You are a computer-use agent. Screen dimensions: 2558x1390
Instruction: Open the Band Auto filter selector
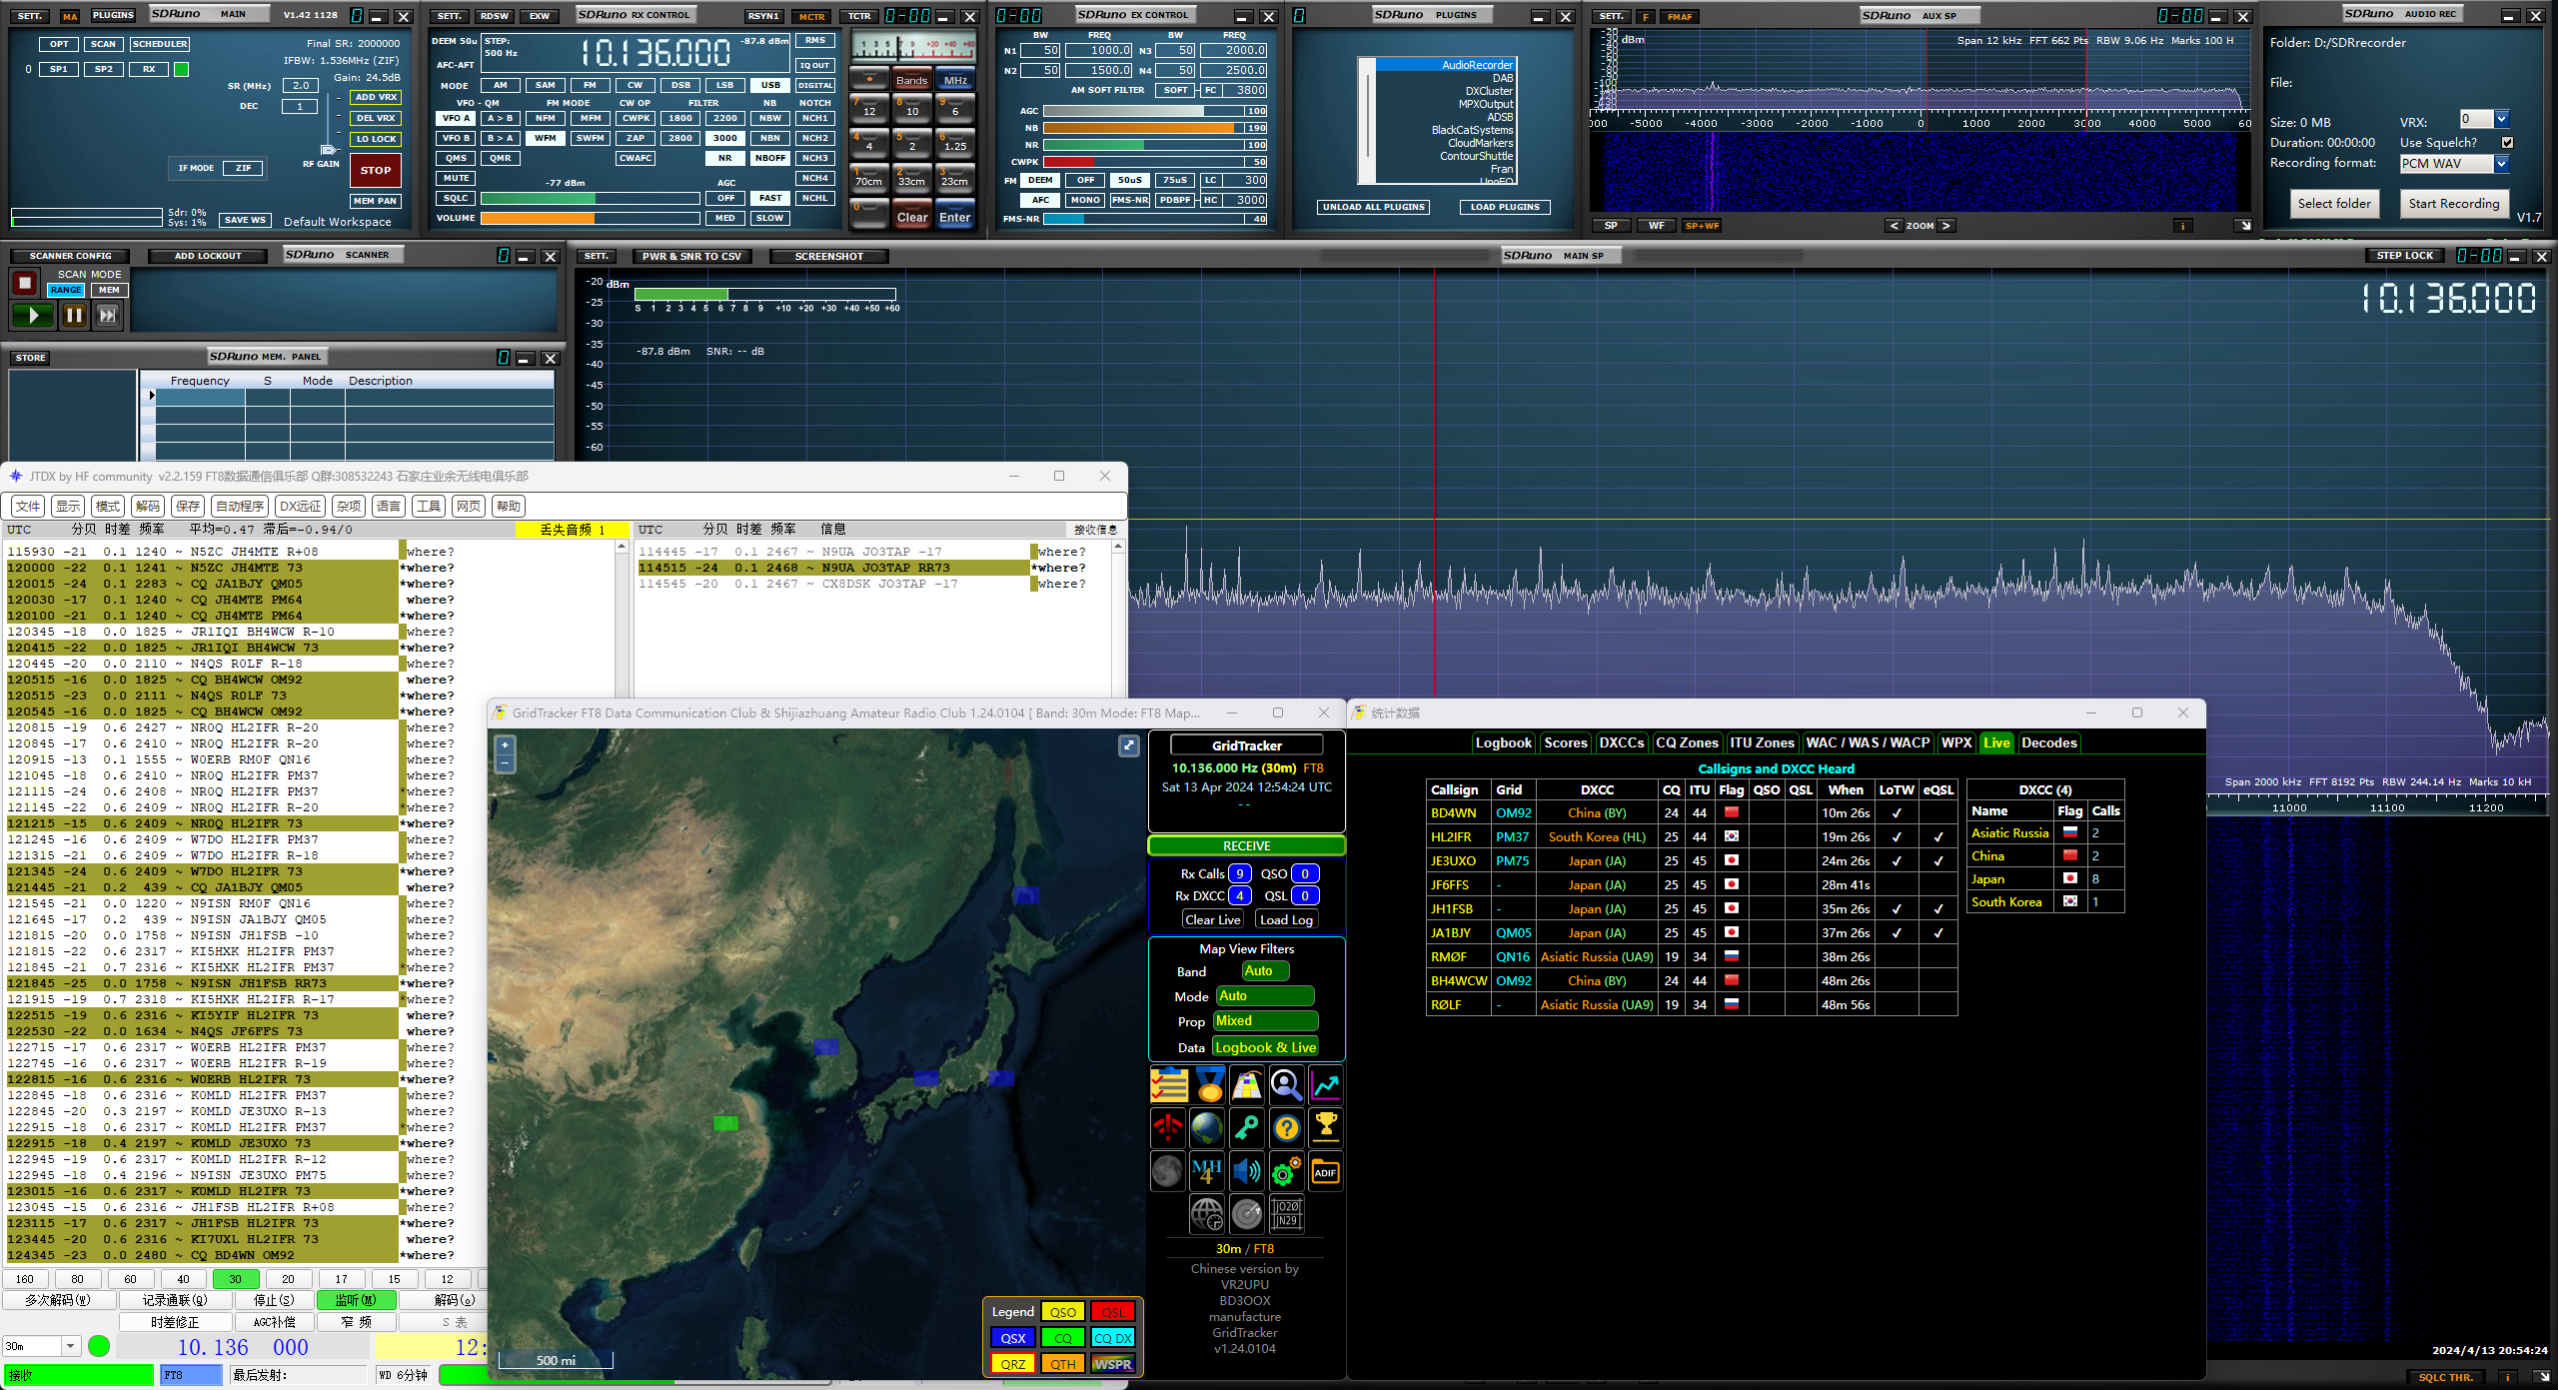click(1265, 971)
